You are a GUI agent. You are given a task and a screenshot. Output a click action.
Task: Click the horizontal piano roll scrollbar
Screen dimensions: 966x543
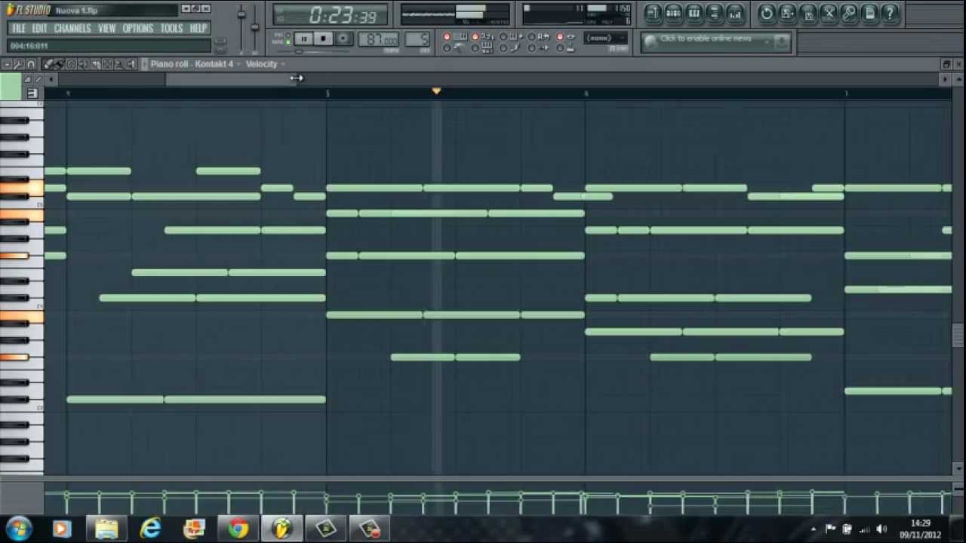click(x=232, y=78)
